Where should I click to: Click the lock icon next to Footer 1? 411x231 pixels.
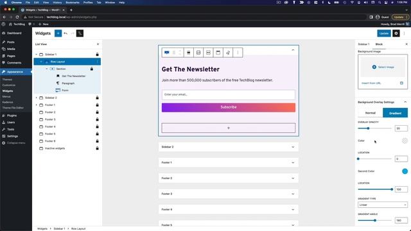97,105
